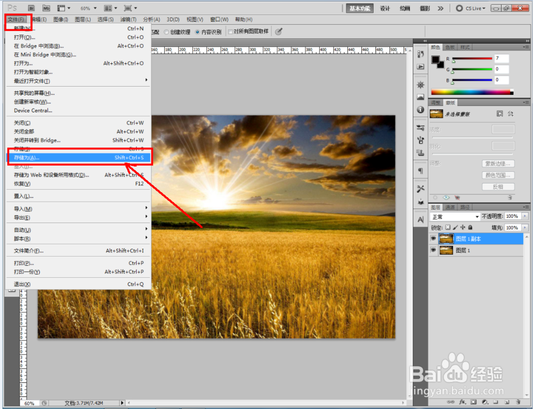
Task: Open the Actions panel play icon
Action: click(x=421, y=67)
